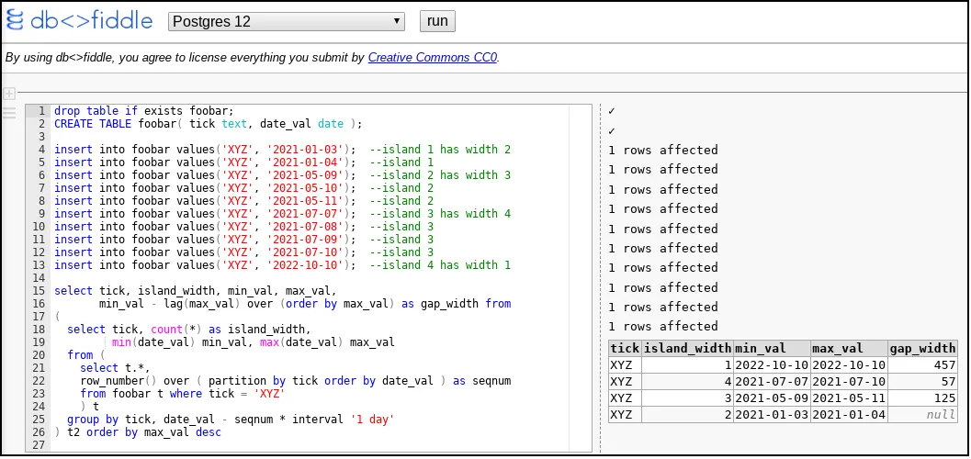Click insert line with '2021-07-10'

coord(244,252)
